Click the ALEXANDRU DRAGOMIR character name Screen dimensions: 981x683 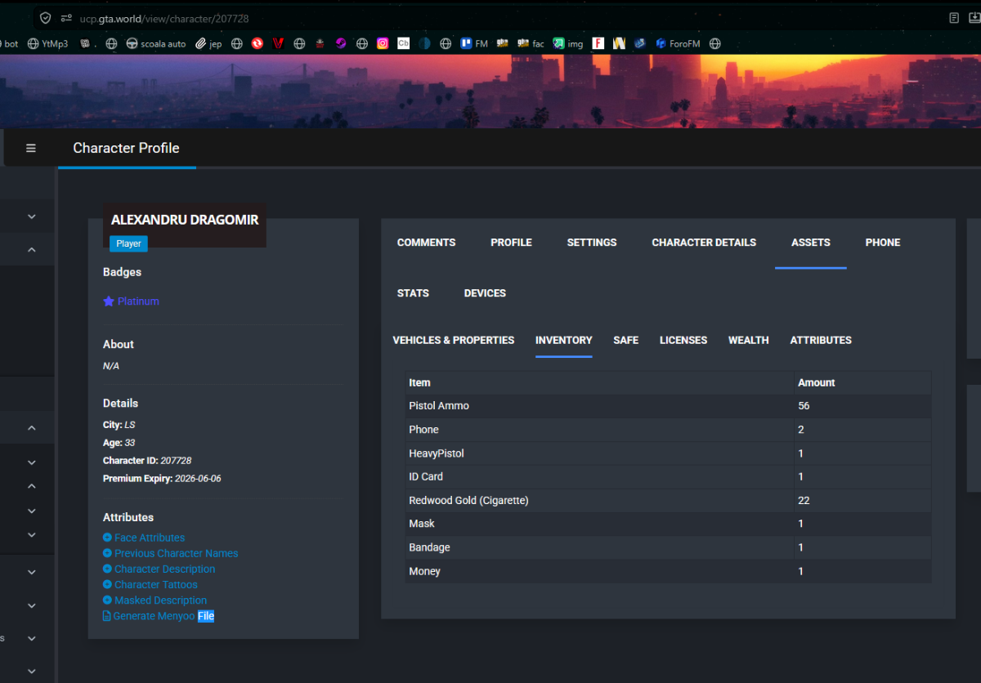pos(185,220)
